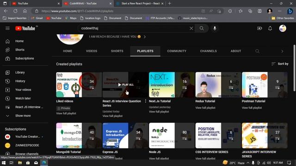Viewport: 296px width, 166px height.
Task: Open the Sort by dropdown
Action: coord(280,64)
